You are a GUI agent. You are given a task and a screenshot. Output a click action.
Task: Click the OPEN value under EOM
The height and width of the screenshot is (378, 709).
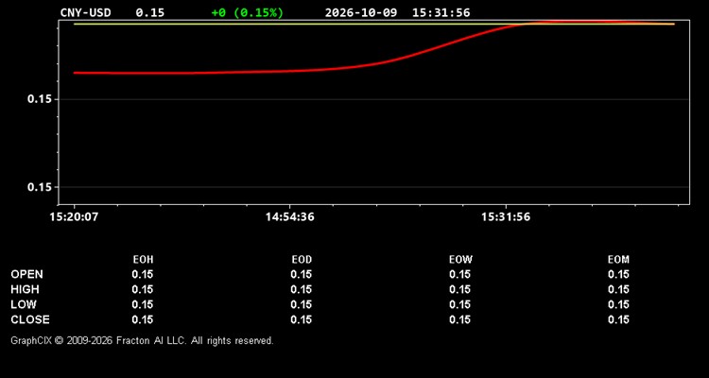[x=618, y=274]
